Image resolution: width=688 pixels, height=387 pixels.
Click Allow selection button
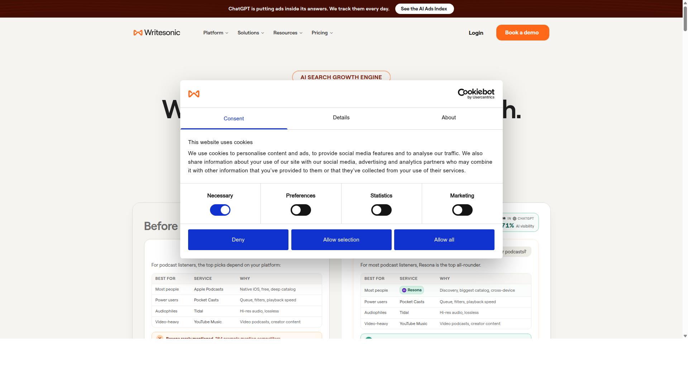tap(341, 240)
